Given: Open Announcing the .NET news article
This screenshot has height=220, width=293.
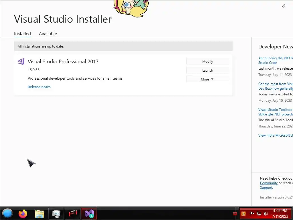Looking at the screenshot, I should tap(276, 60).
